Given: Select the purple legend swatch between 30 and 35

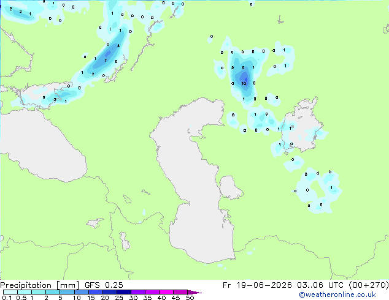Looking at the screenshot, I should (138, 292).
